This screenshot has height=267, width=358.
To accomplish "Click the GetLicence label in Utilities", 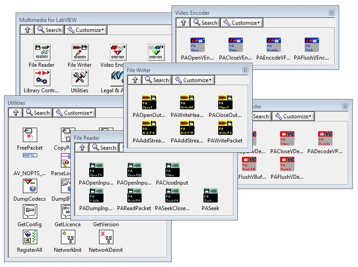I will pos(68,224).
